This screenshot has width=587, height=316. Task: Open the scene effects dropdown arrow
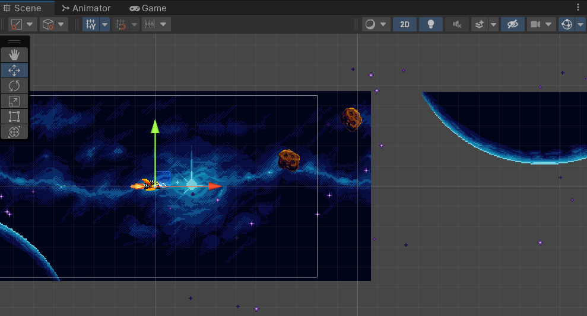click(493, 25)
